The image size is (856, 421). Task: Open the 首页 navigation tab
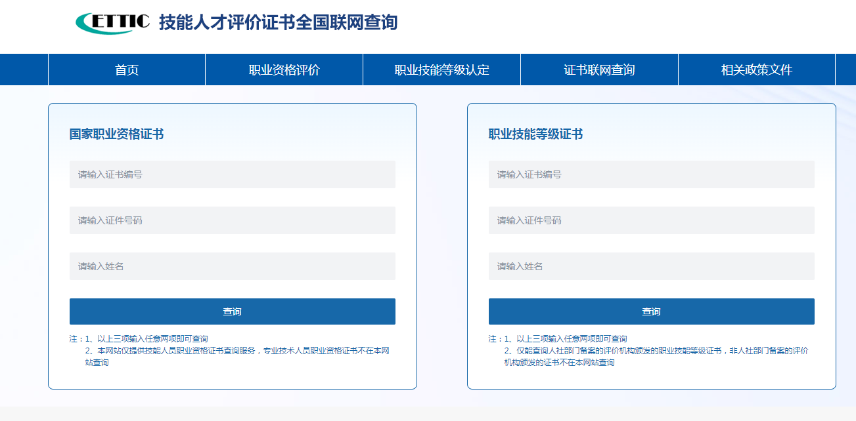point(127,70)
